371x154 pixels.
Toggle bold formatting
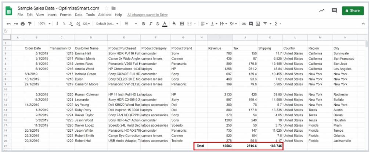pos(143,24)
